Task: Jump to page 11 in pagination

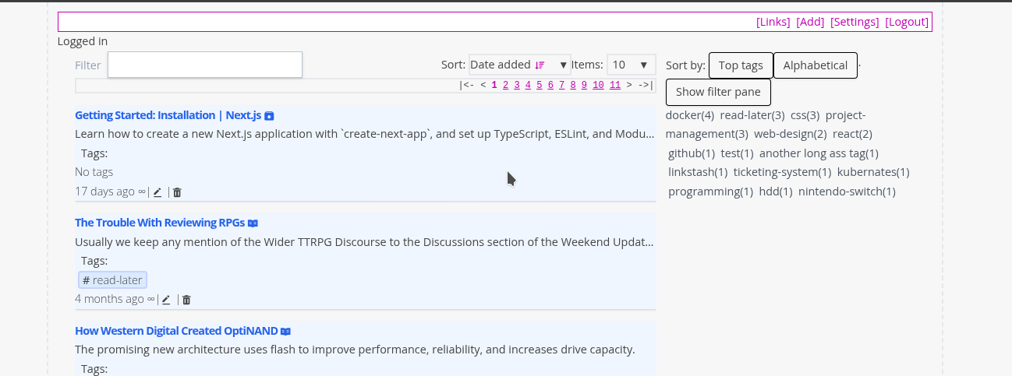Action: pyautogui.click(x=615, y=86)
